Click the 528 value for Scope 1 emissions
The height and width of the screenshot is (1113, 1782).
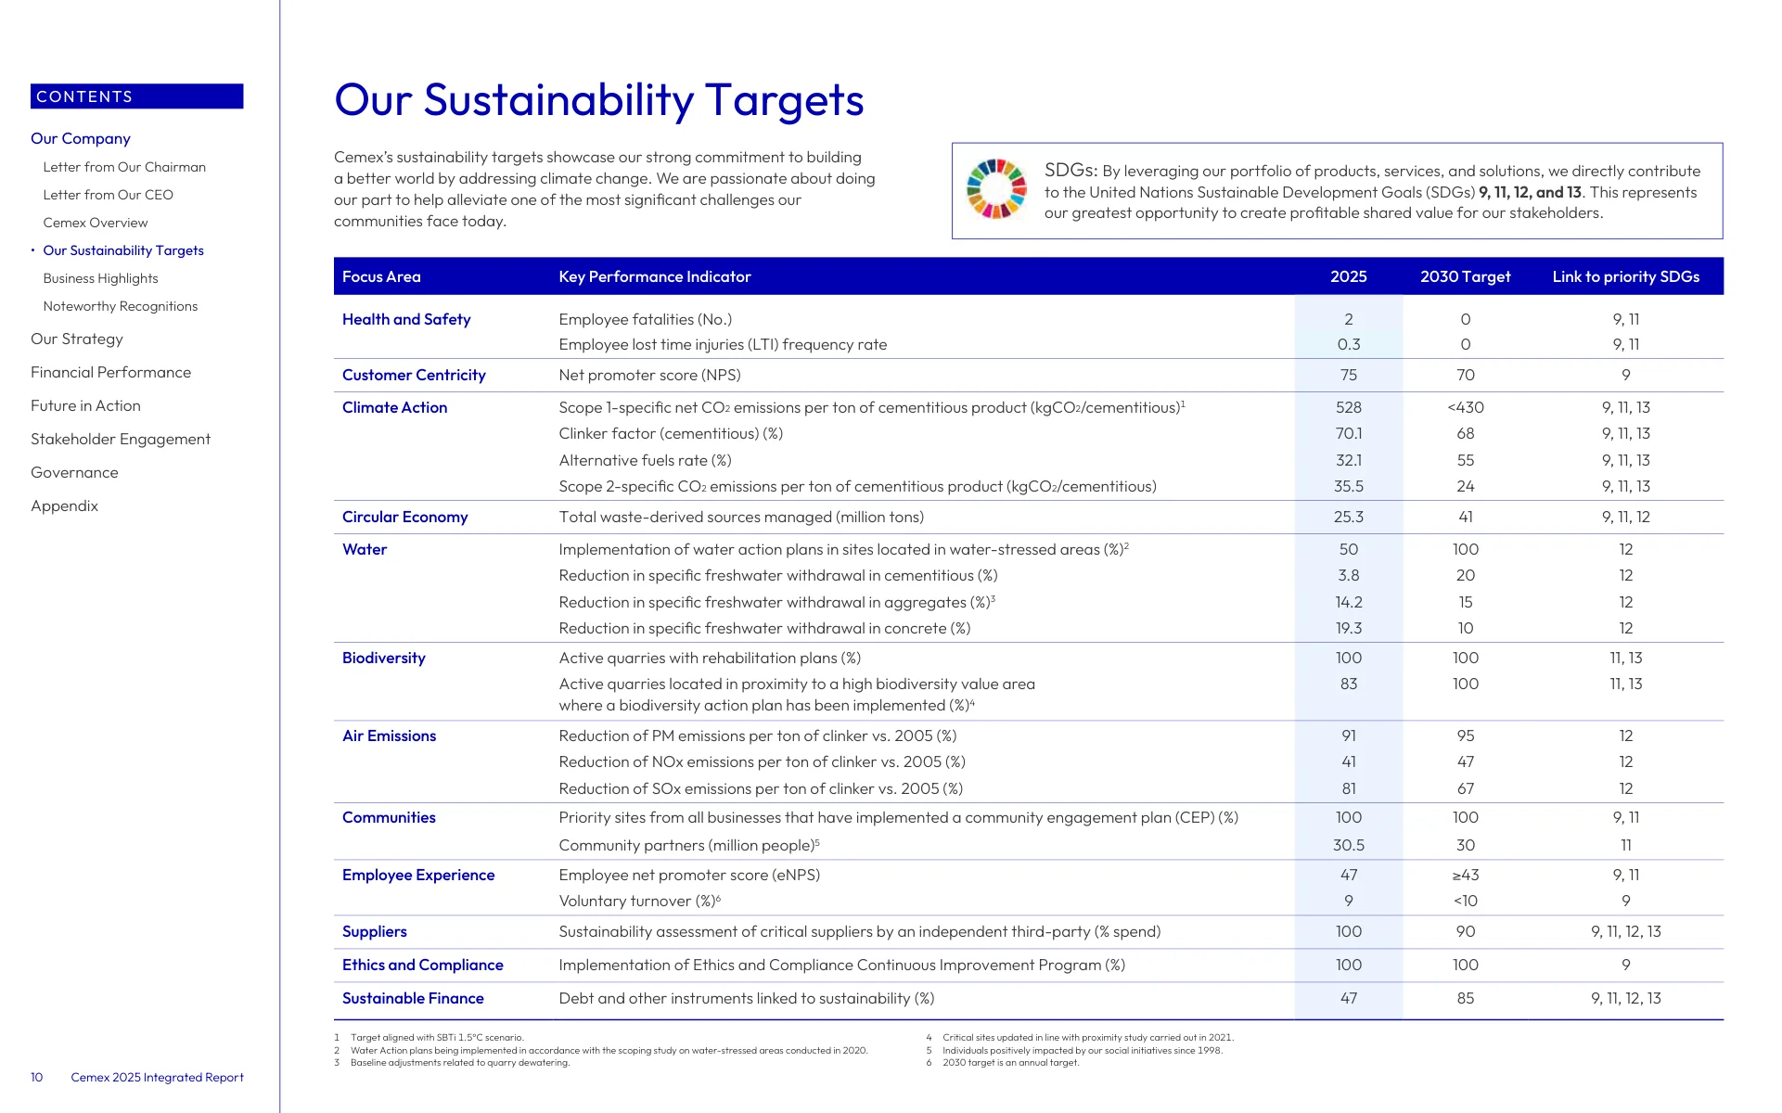1349,407
